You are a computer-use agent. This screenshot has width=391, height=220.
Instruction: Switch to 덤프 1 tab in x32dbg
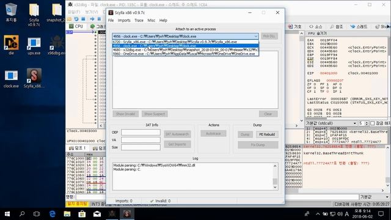click(78, 148)
